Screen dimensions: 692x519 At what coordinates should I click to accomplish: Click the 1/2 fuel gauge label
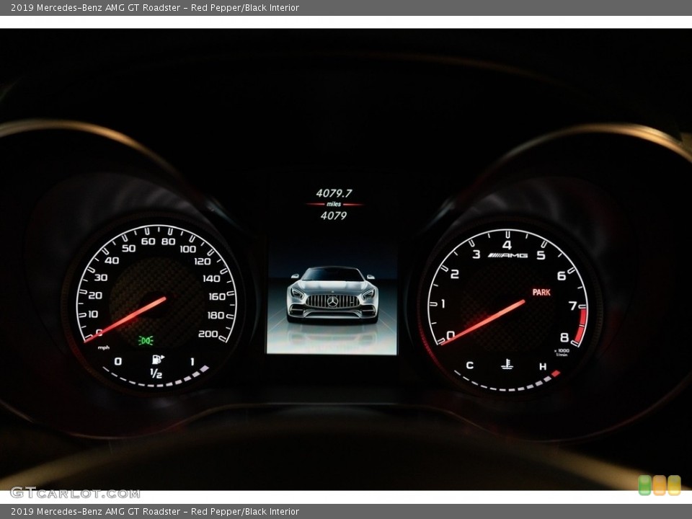[x=156, y=374]
